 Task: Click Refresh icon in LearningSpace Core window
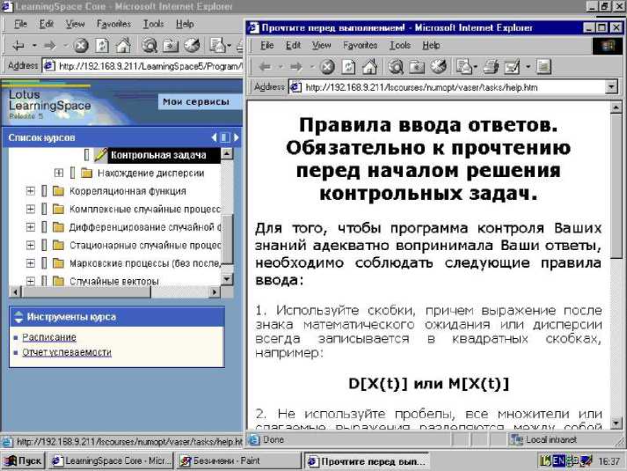pos(102,46)
